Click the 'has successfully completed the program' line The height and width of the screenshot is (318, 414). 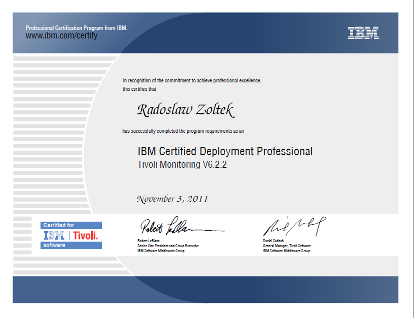click(x=183, y=131)
